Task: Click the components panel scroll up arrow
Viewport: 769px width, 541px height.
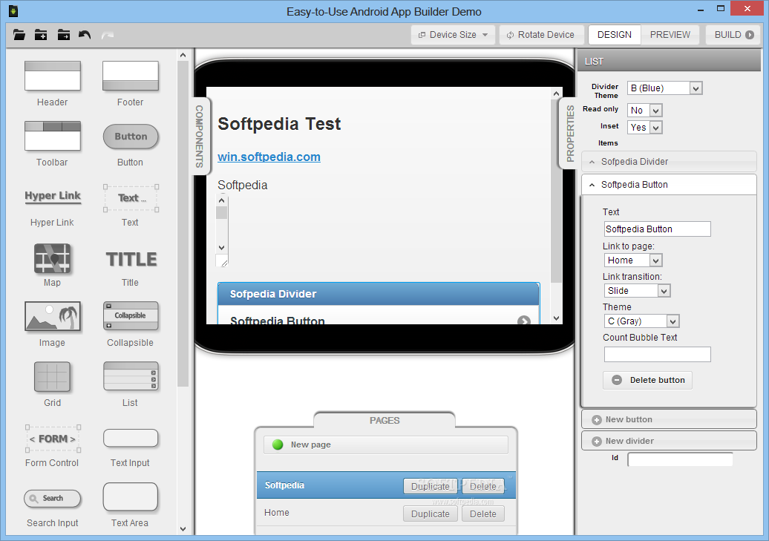Action: point(183,55)
